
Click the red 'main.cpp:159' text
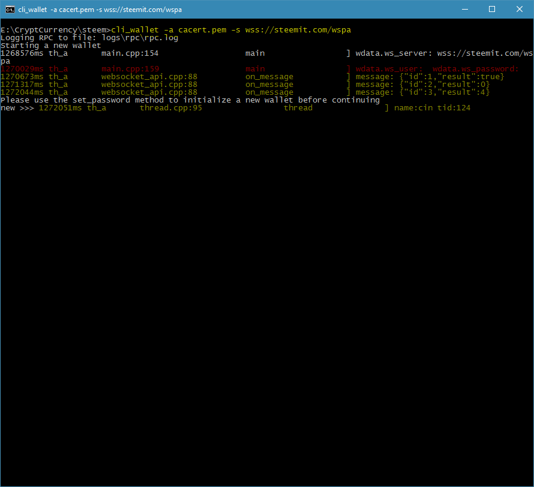[x=130, y=69]
